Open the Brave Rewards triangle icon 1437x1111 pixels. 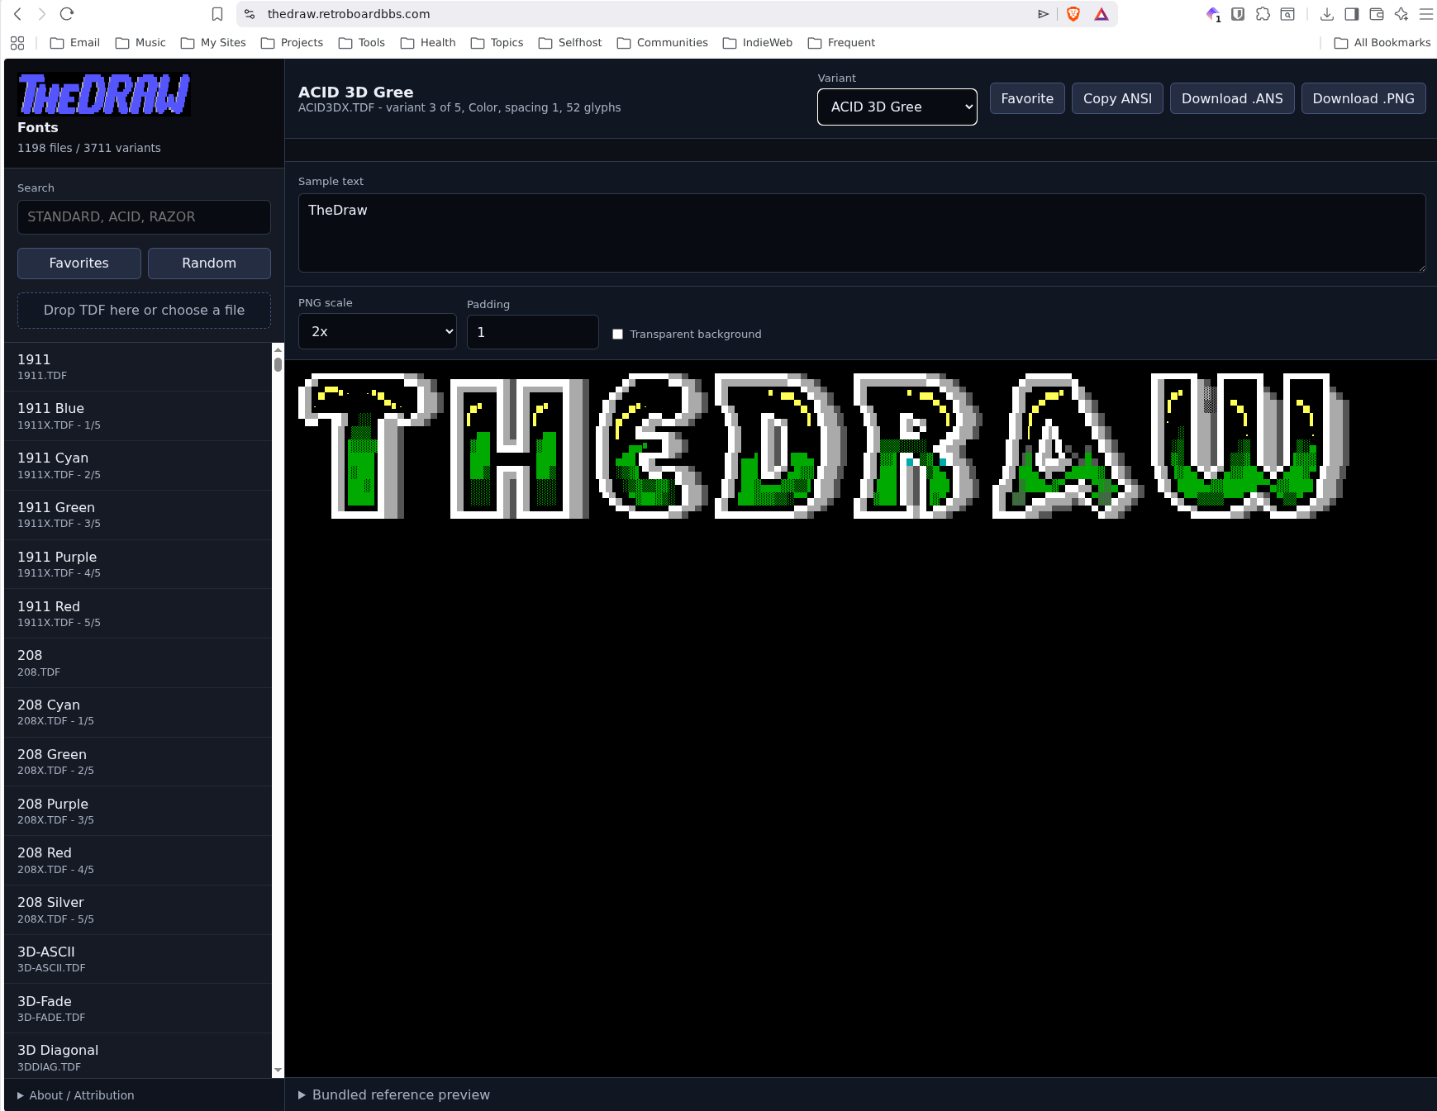tap(1102, 14)
